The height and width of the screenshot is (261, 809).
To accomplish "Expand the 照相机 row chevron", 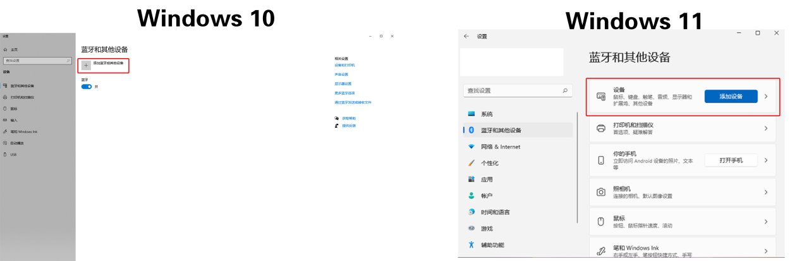I will tap(766, 192).
